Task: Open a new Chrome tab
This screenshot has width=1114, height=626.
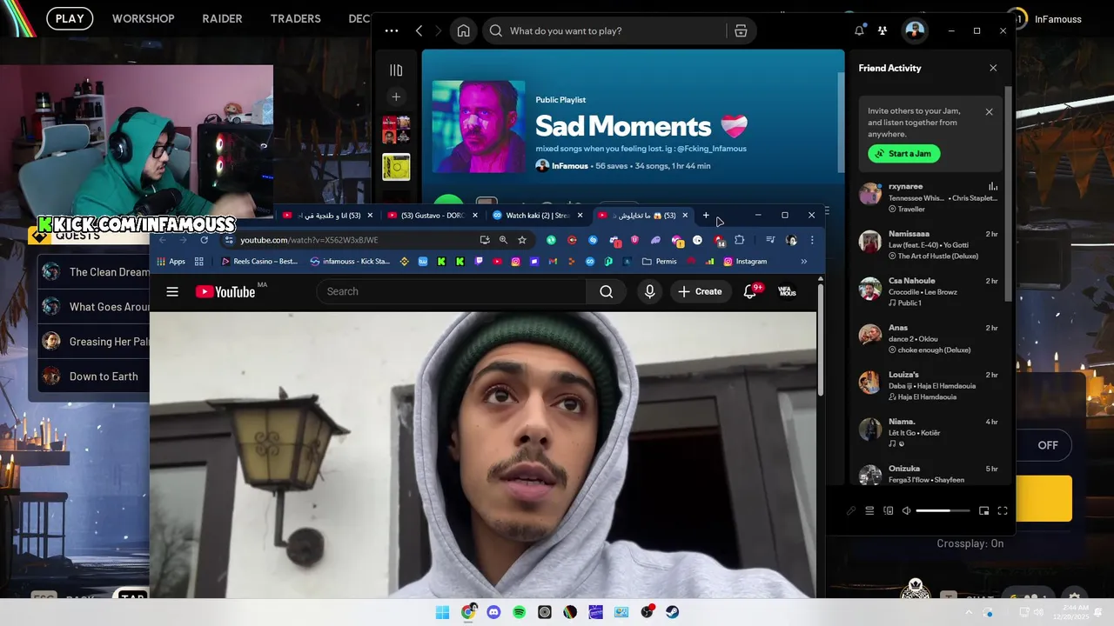Action: pyautogui.click(x=706, y=216)
